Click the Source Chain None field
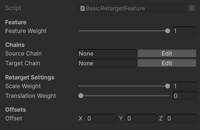 [107, 54]
